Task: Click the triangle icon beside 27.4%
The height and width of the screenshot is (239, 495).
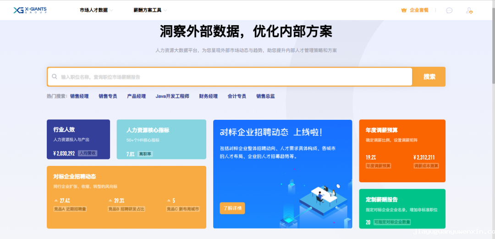Action: [x=56, y=201]
